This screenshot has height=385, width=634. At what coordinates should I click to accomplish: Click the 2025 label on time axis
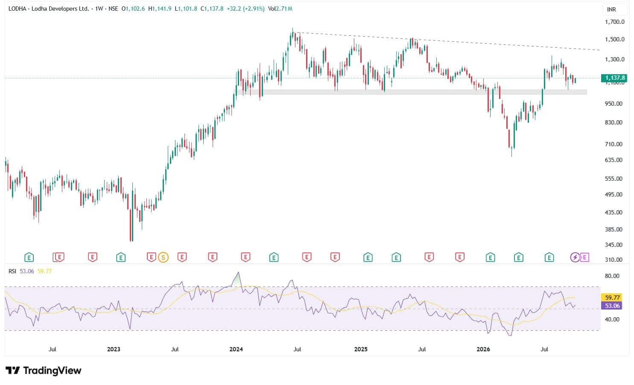point(361,349)
